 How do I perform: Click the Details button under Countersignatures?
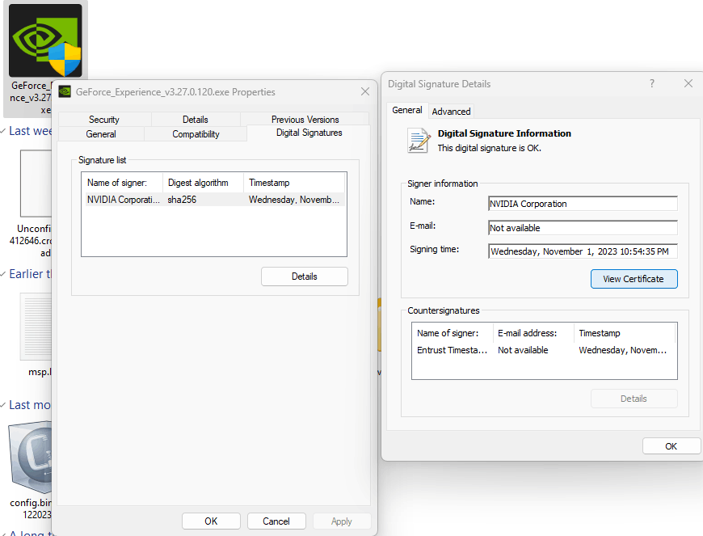coord(634,399)
